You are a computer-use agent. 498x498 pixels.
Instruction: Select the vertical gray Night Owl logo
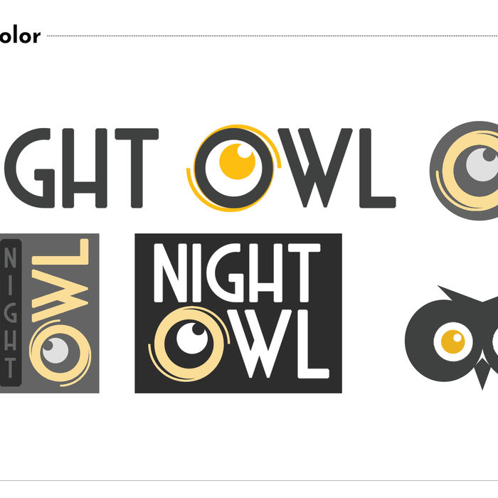point(49,314)
